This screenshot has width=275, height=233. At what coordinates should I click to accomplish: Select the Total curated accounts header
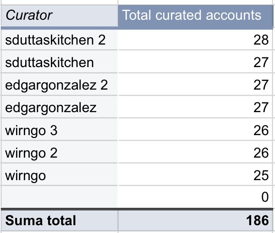(x=196, y=17)
